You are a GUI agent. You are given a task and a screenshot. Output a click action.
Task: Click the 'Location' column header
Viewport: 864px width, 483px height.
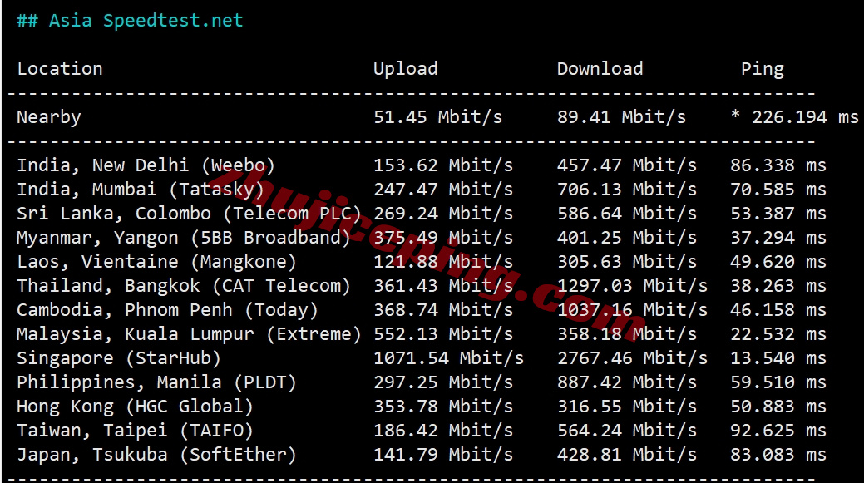[60, 69]
